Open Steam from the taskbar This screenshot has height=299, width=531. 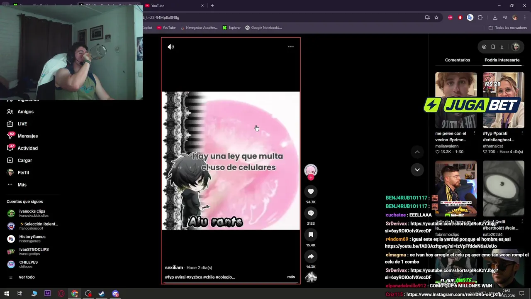(101, 294)
